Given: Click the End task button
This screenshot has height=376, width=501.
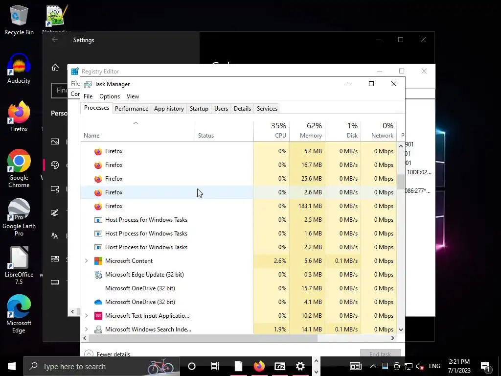Looking at the screenshot, I should [380, 353].
